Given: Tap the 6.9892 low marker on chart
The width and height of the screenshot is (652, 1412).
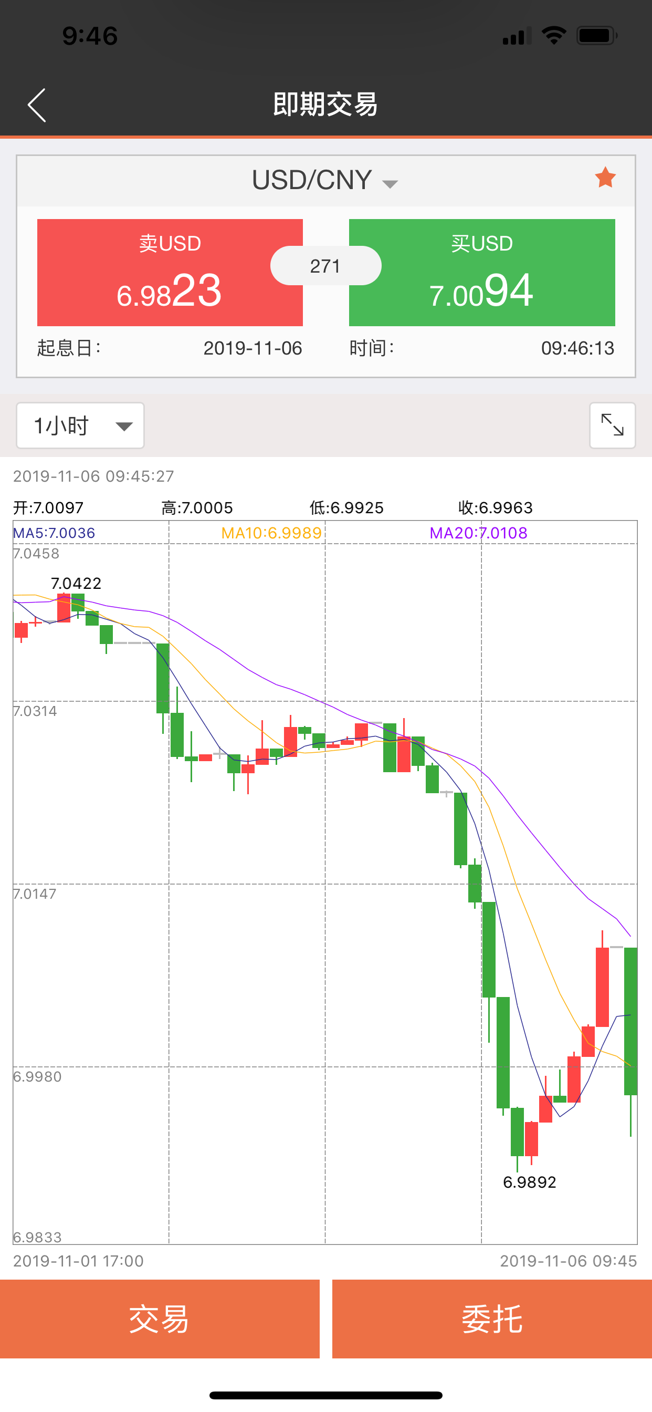Looking at the screenshot, I should pos(529,1182).
